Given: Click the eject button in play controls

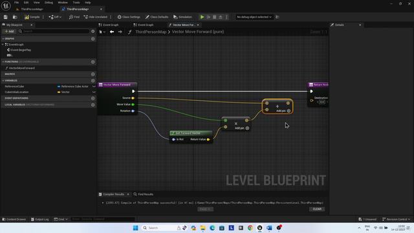Looking at the screenshot, I should [221, 17].
